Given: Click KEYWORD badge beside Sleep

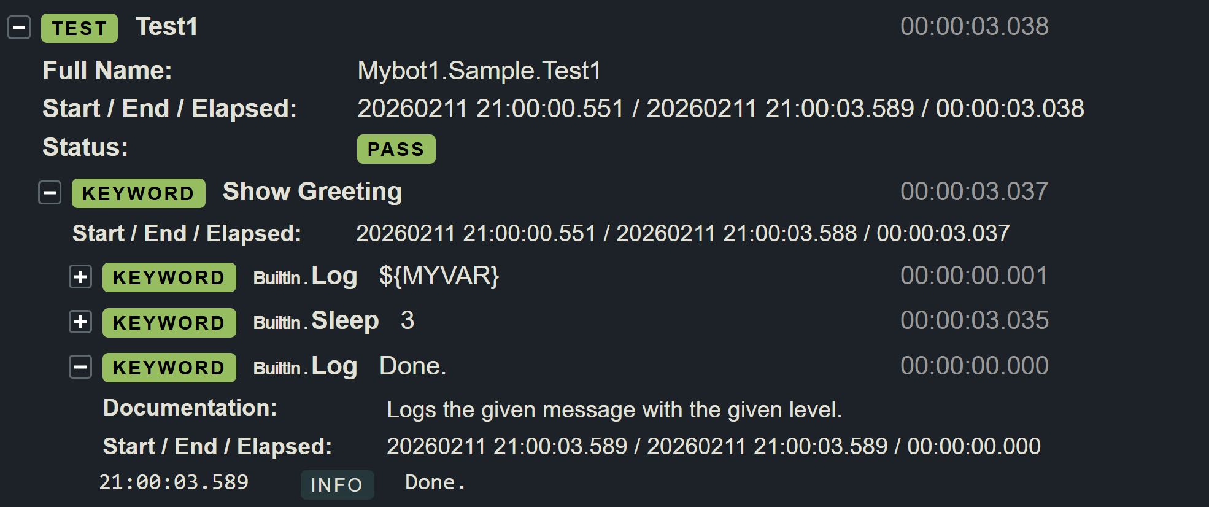Looking at the screenshot, I should click(x=169, y=323).
